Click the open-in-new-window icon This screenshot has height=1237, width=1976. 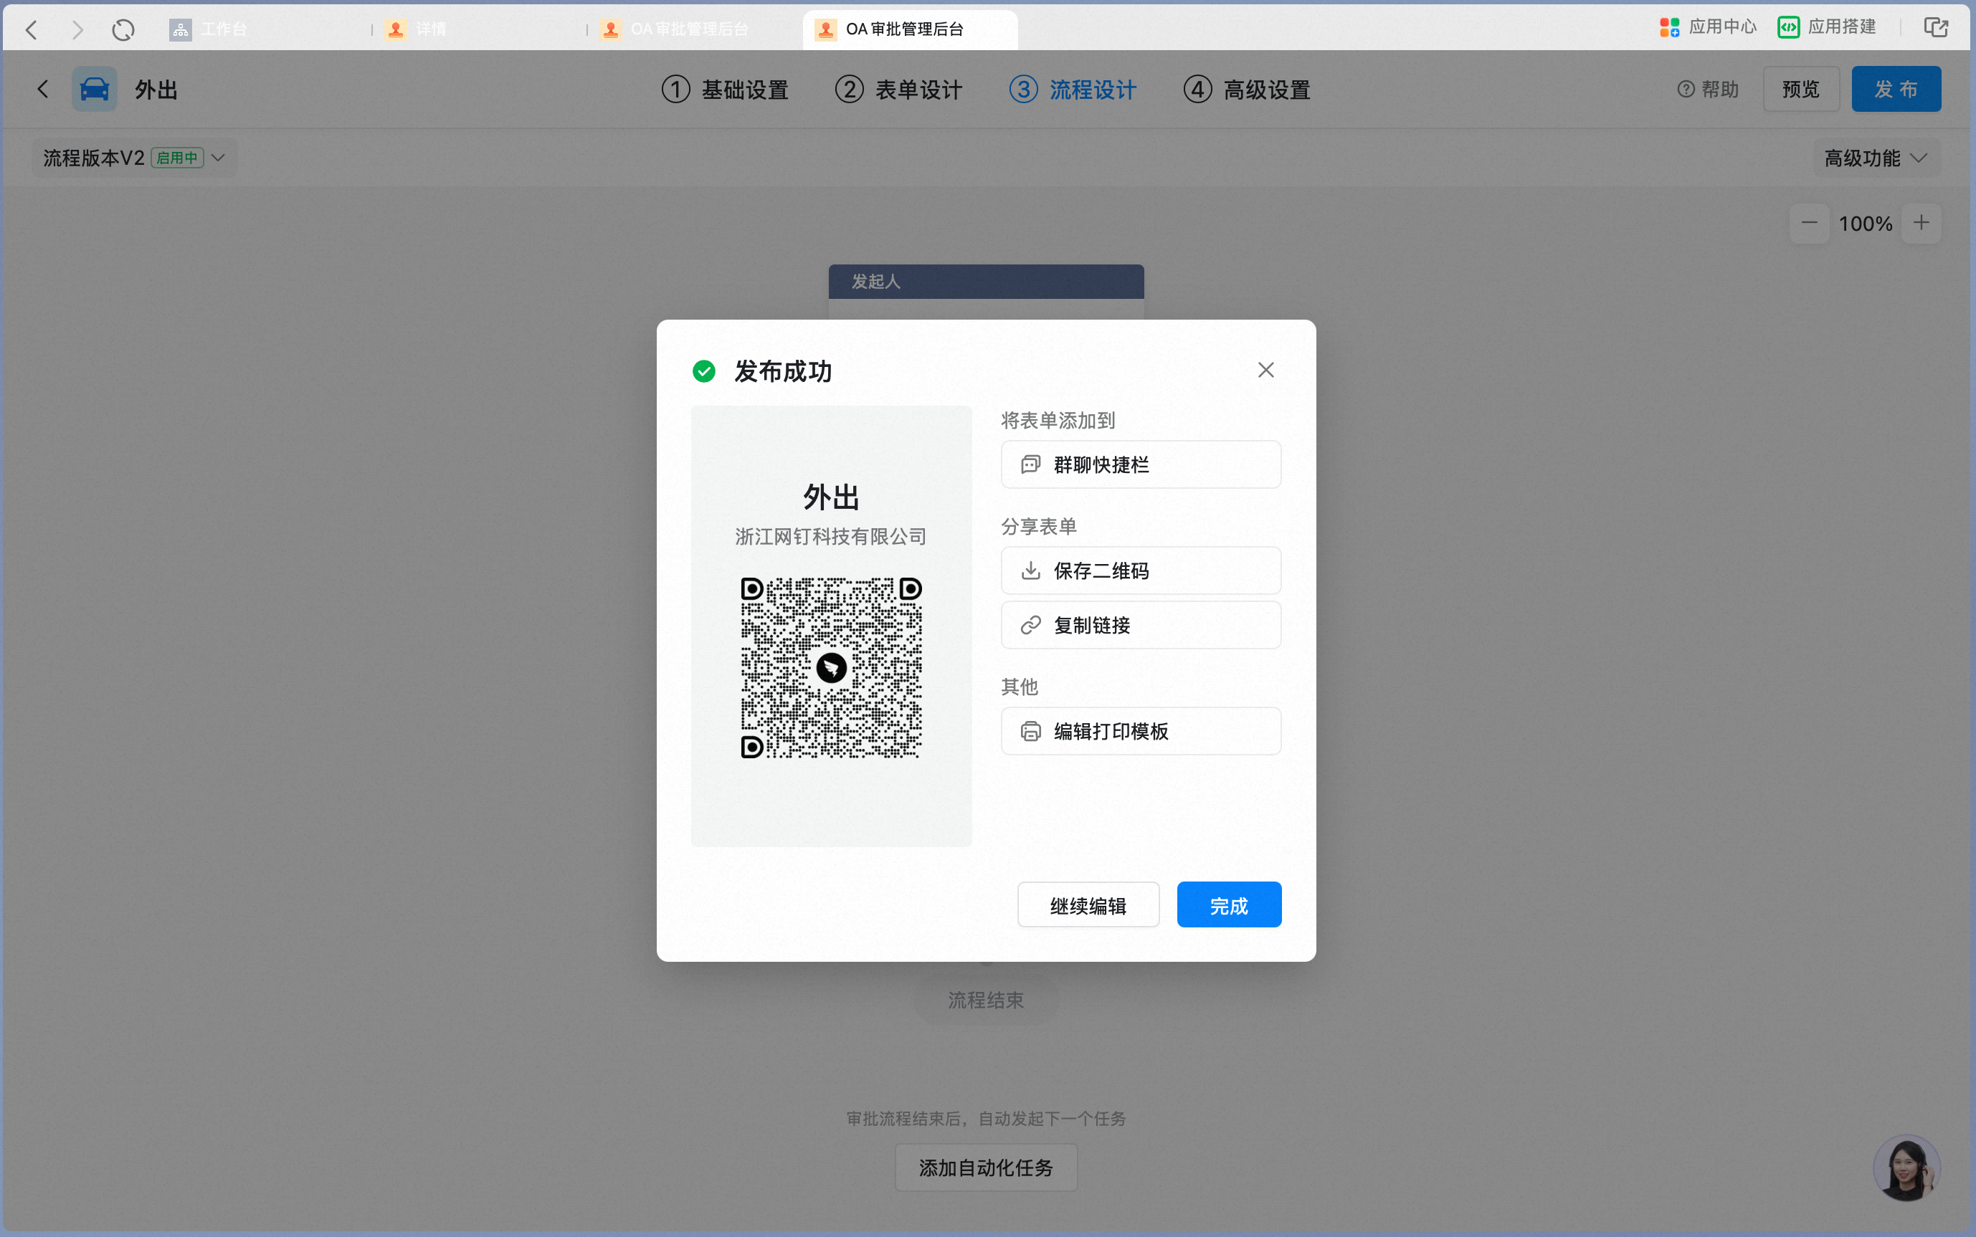1935,27
